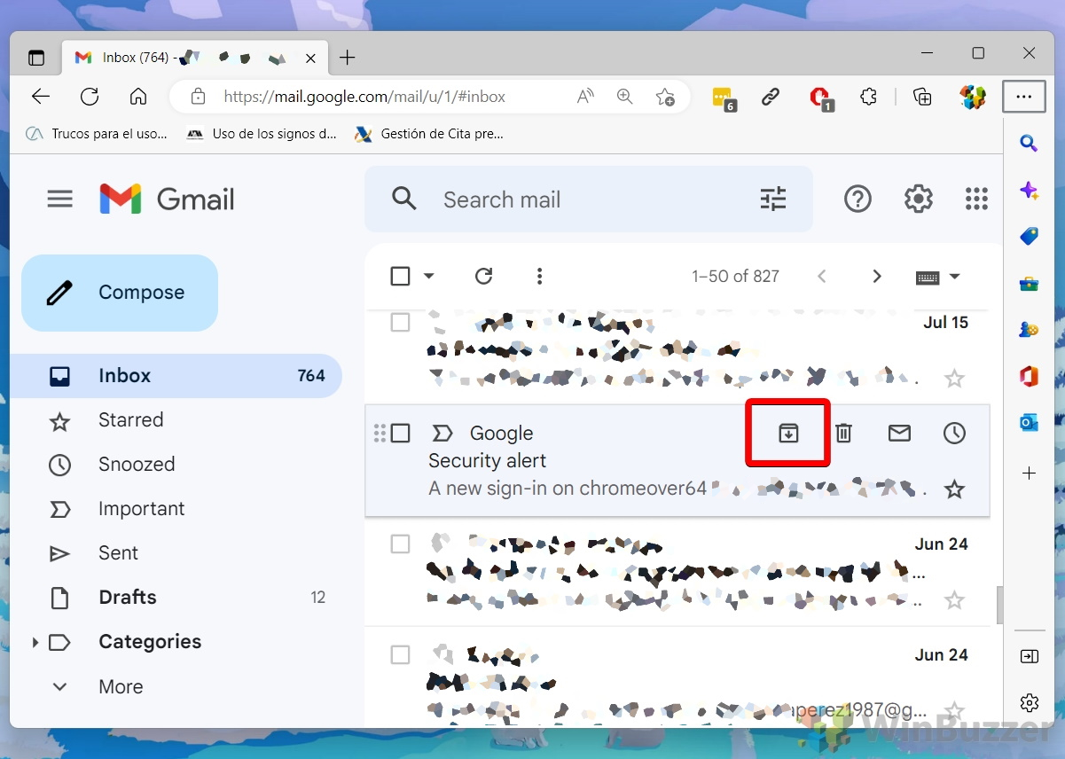Select the last Jun 24 email checkbox
Image resolution: width=1065 pixels, height=759 pixels.
(x=400, y=654)
